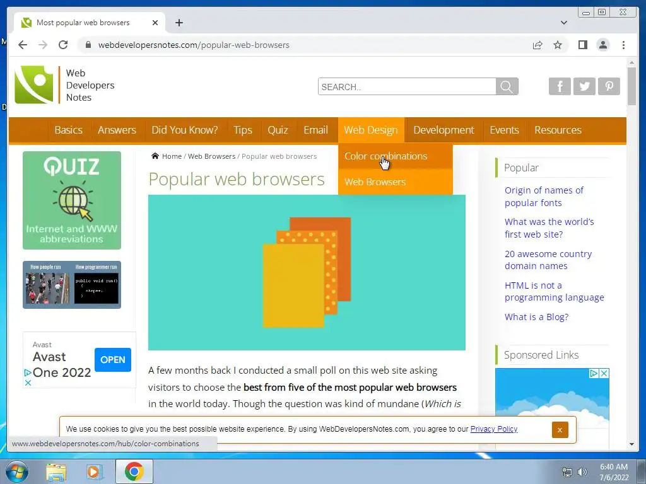Open Windows Media Player from taskbar

95,472
